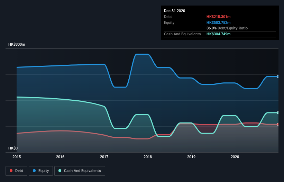
Task: Click the Debt row label in tooltip
Action: [x=168, y=17]
